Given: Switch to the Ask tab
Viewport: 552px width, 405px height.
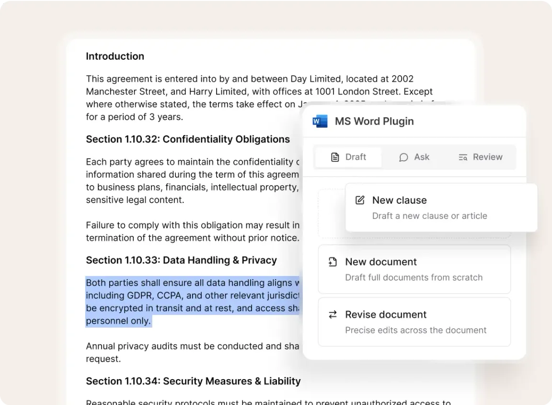Looking at the screenshot, I should click(414, 157).
